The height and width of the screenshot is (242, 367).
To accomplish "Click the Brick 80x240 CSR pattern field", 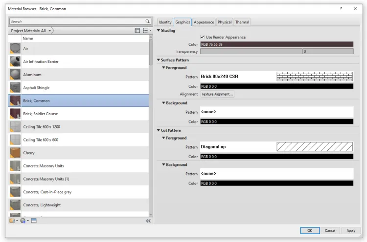I will [276, 77].
